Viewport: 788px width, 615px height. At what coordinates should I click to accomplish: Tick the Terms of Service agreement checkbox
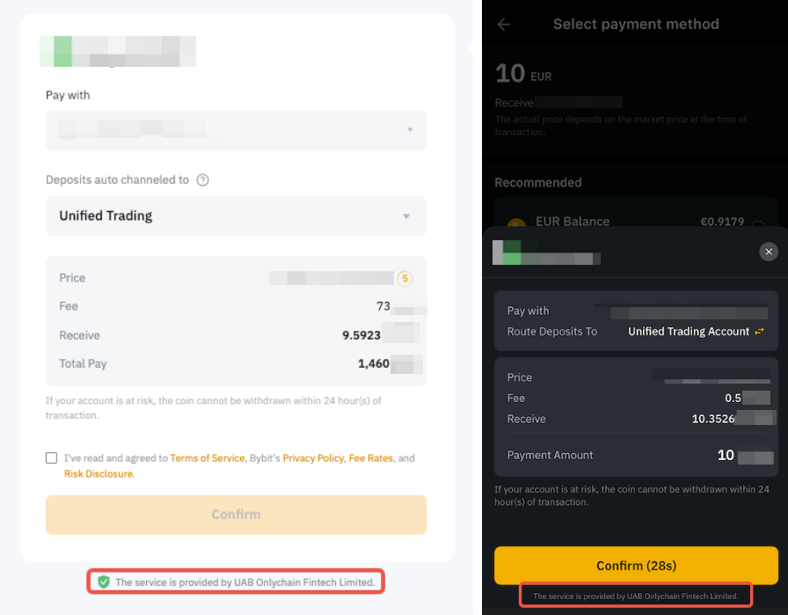tap(52, 458)
